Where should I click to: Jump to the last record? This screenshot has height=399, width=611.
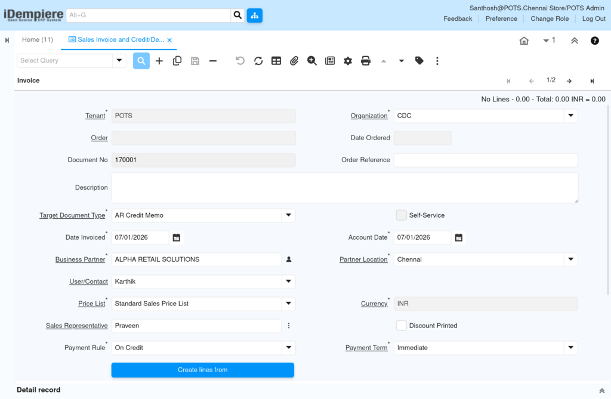(x=592, y=81)
